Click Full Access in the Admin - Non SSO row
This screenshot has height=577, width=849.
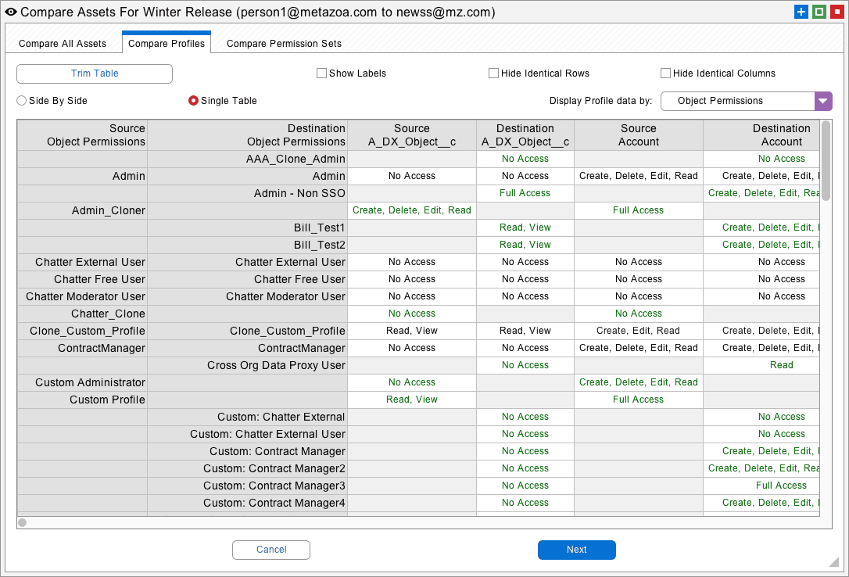coord(525,193)
